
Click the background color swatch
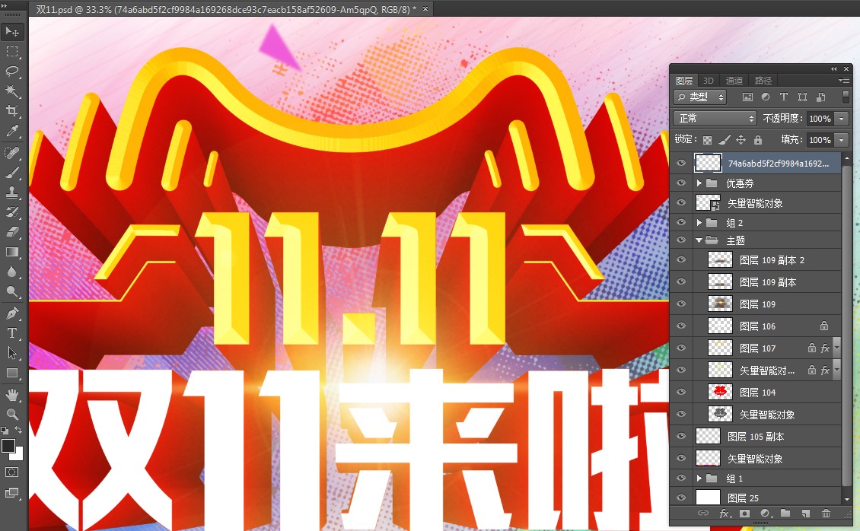tap(19, 455)
